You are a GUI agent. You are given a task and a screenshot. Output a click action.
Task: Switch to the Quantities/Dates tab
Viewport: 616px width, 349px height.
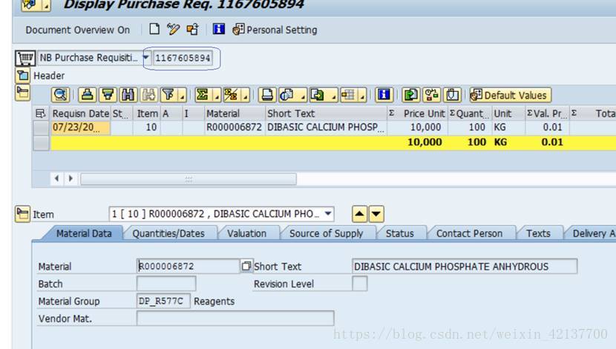pos(168,233)
